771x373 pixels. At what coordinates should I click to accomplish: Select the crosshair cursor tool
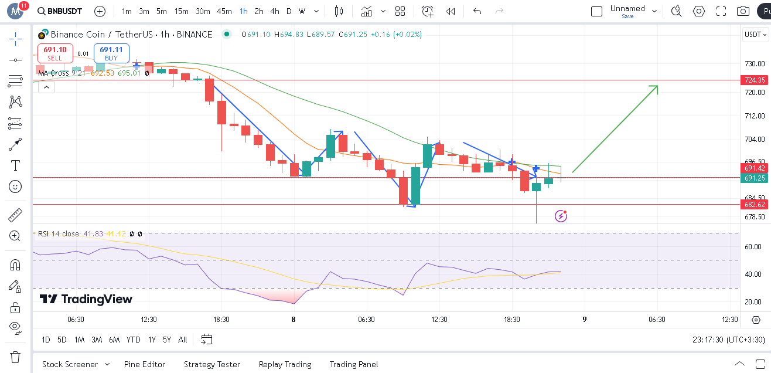(15, 39)
